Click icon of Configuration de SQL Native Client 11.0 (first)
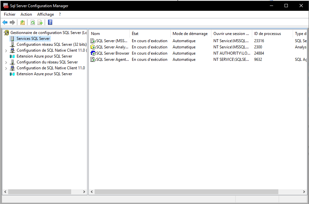Image resolution: width=309 pixels, height=204 pixels. 12,50
